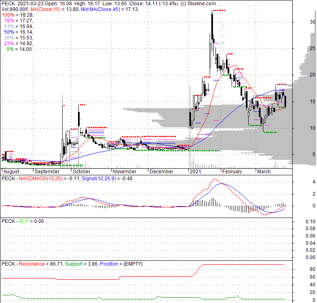
Task: Select the 23% = 14.92 level
Action: [19, 43]
